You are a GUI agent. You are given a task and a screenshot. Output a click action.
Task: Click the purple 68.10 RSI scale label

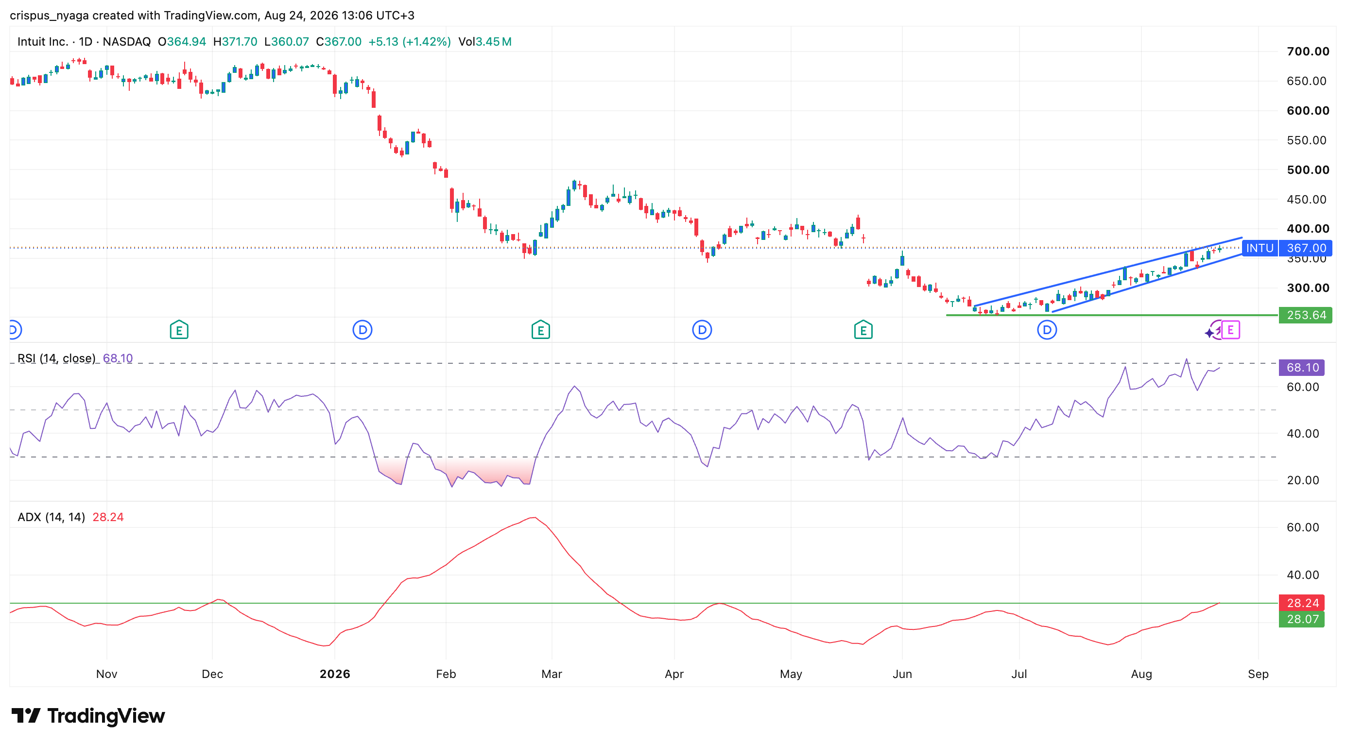coord(1302,368)
